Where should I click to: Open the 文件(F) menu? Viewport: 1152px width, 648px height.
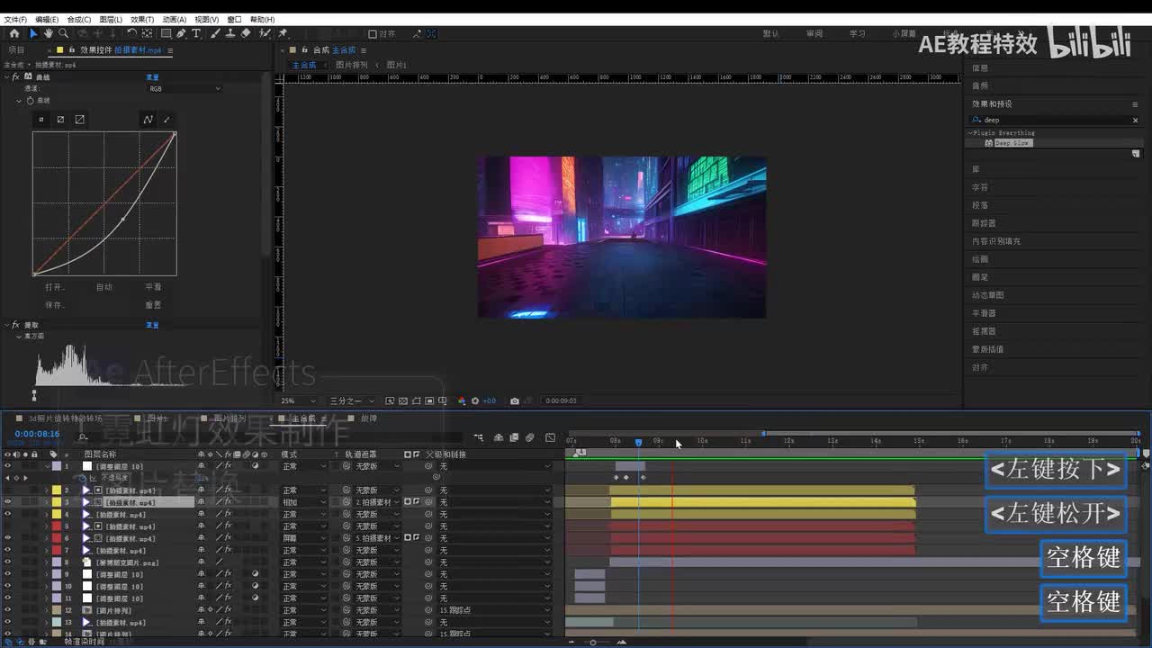[x=15, y=19]
